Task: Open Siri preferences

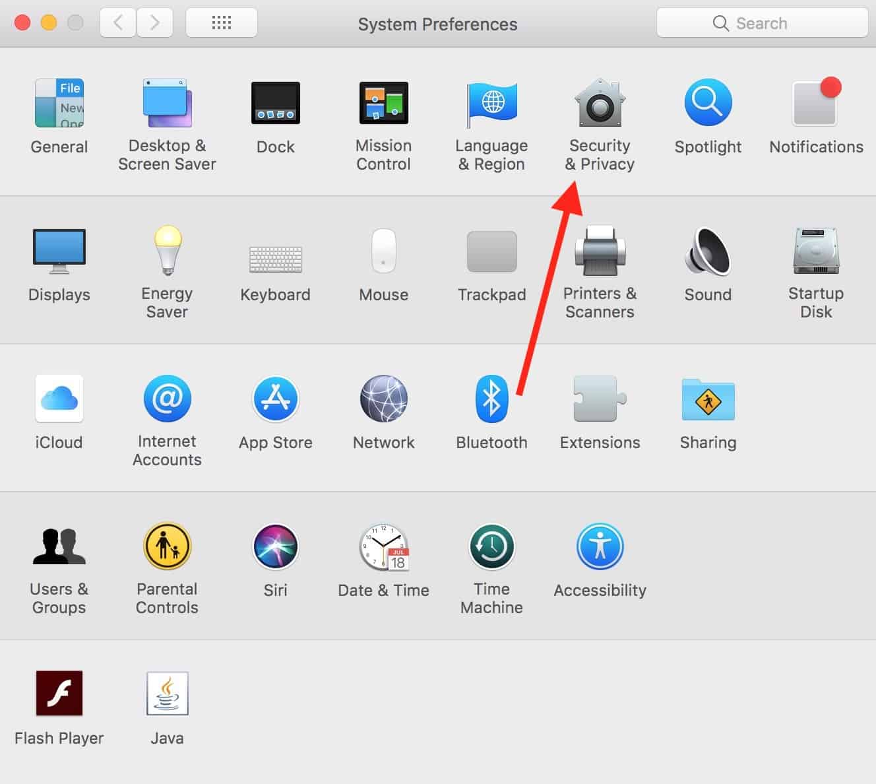Action: pos(275,547)
